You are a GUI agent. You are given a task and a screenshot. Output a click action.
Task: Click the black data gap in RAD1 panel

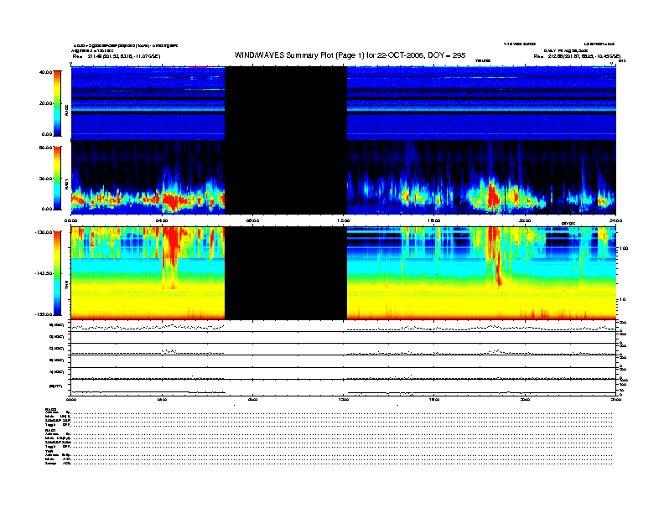pyautogui.click(x=286, y=178)
